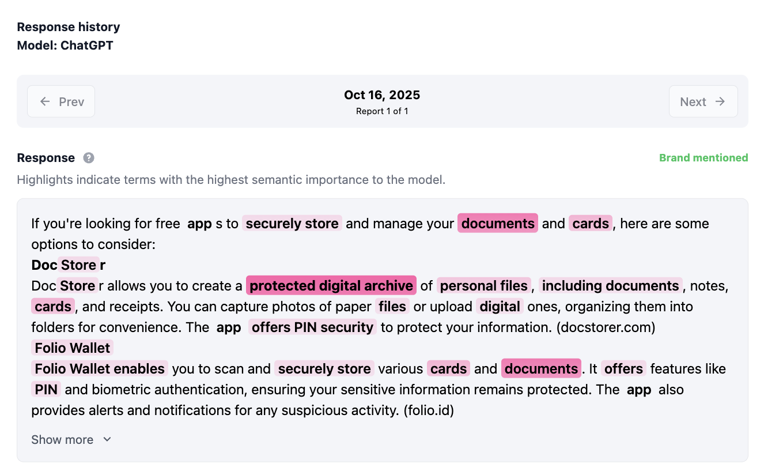Click the bold 'DocStorer' heading

(69, 265)
